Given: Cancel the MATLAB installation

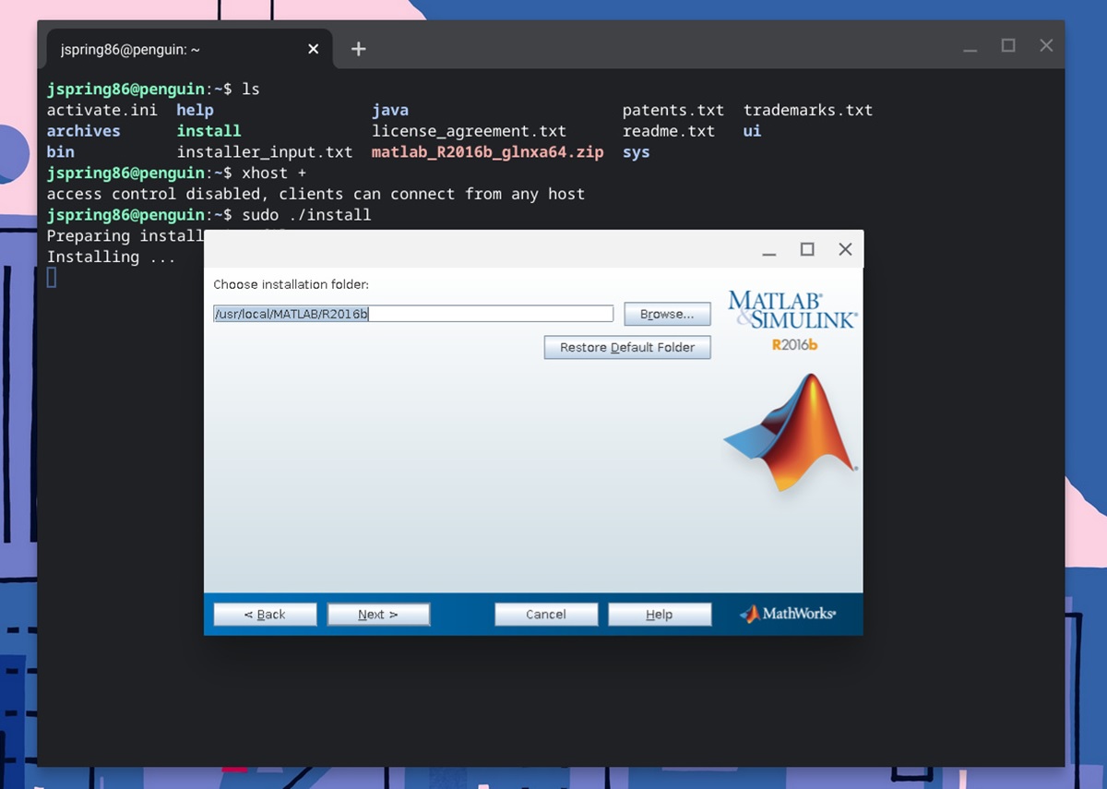Looking at the screenshot, I should pyautogui.click(x=546, y=614).
